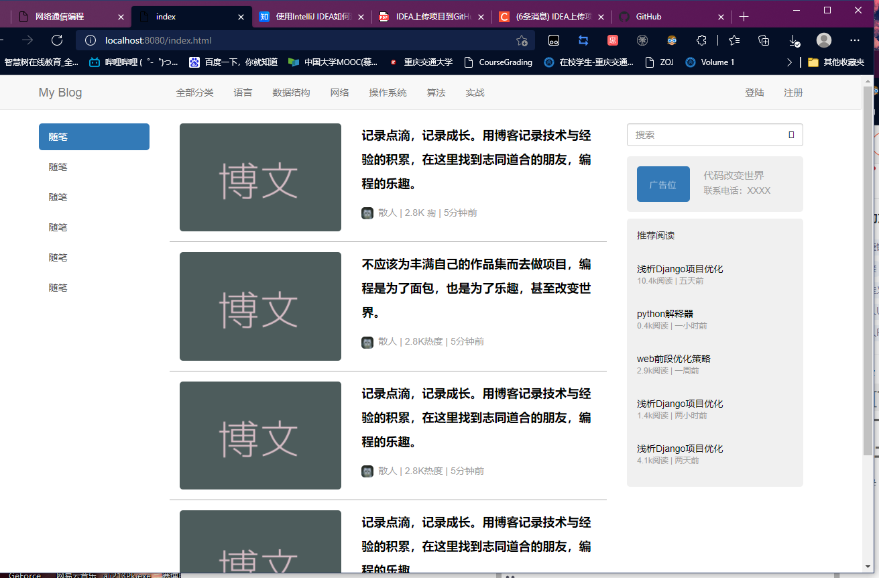The image size is (879, 578).
Task: Open the 其他收藏夹 bookmarks folder
Action: coord(836,62)
